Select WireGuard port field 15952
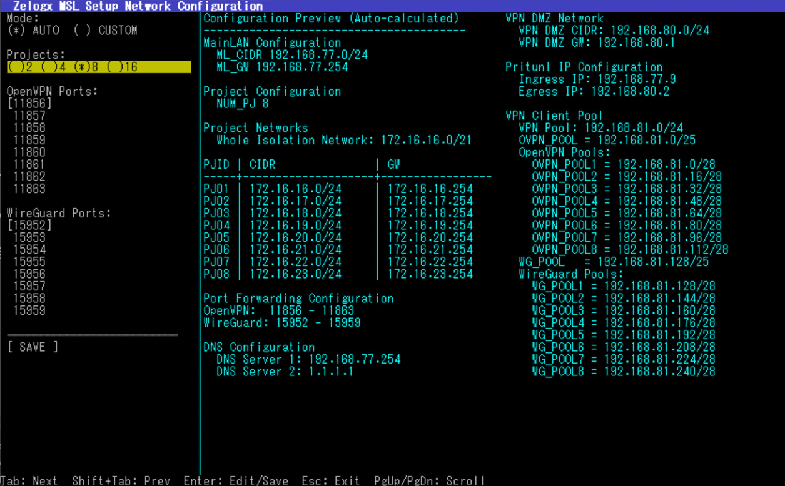785x486 pixels. point(29,225)
